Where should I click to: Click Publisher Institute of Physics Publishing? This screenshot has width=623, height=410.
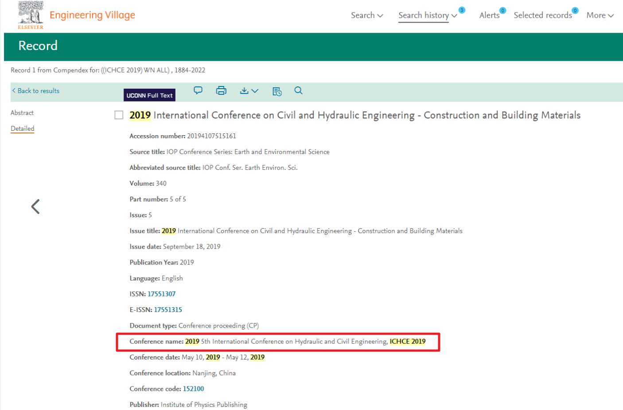(x=204, y=405)
